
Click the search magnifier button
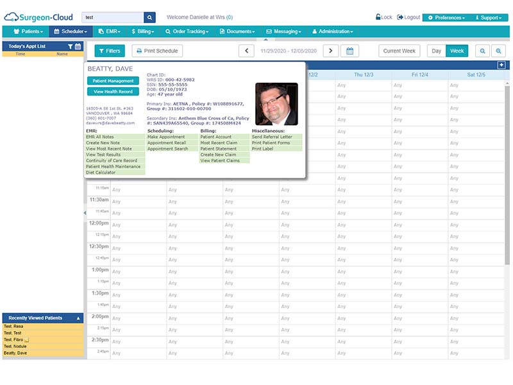(149, 17)
